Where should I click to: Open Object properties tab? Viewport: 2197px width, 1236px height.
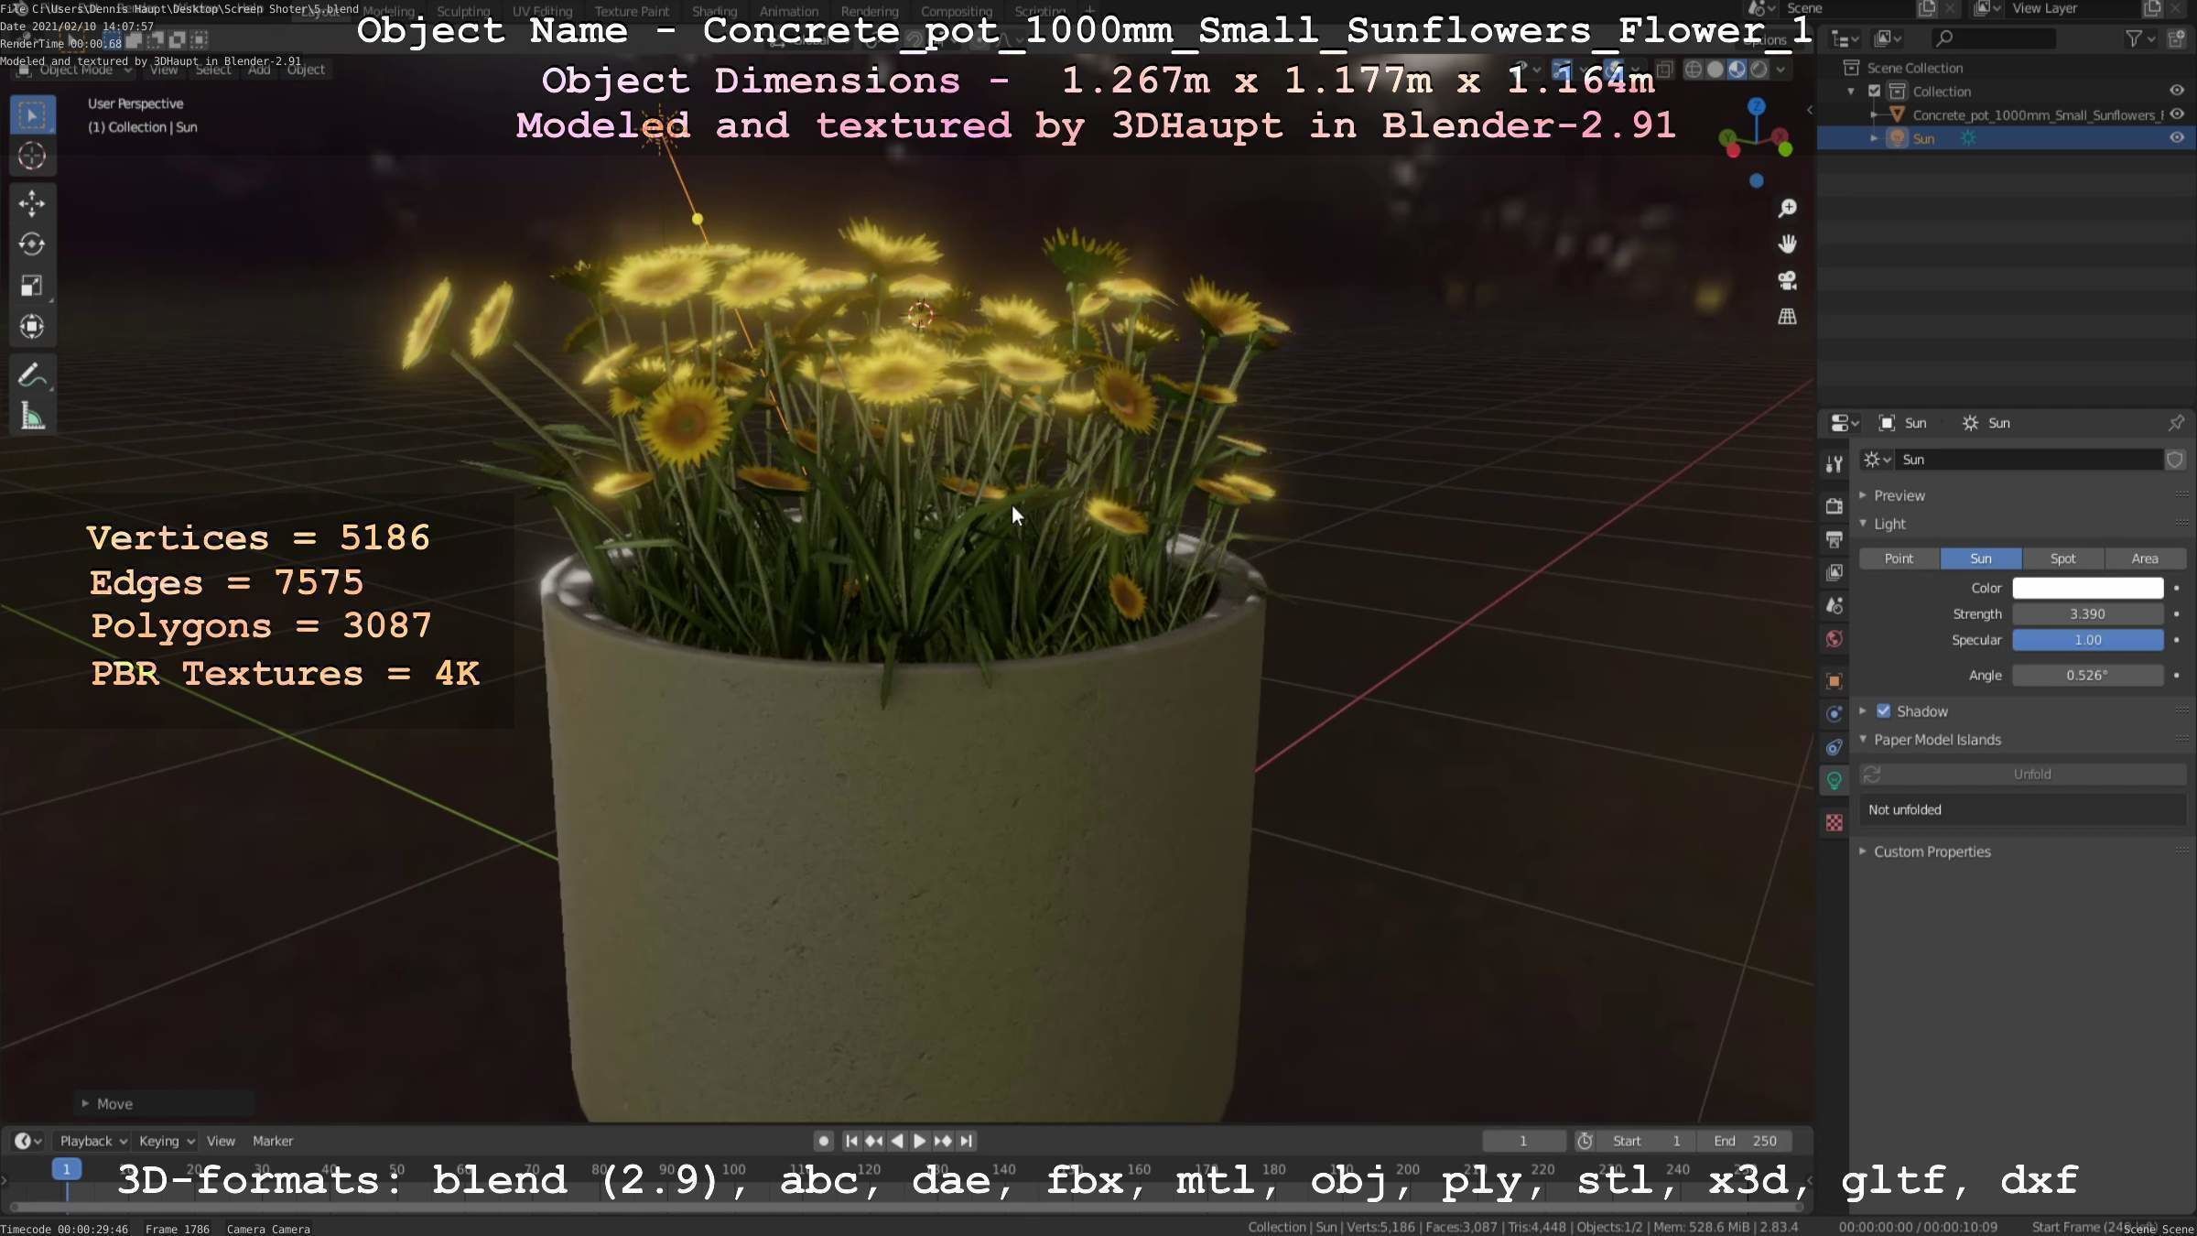tap(1834, 680)
